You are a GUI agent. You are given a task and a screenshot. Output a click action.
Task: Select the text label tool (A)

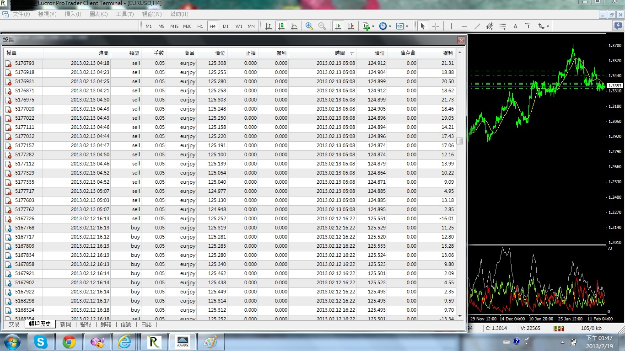[515, 26]
